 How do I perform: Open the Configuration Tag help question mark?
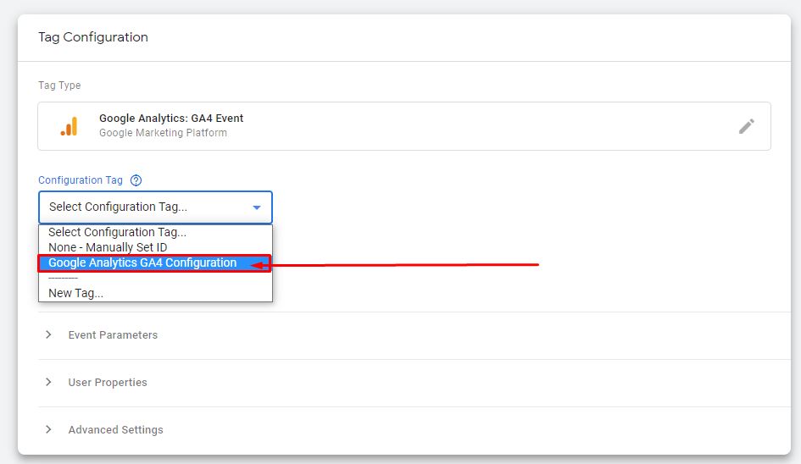click(x=136, y=180)
